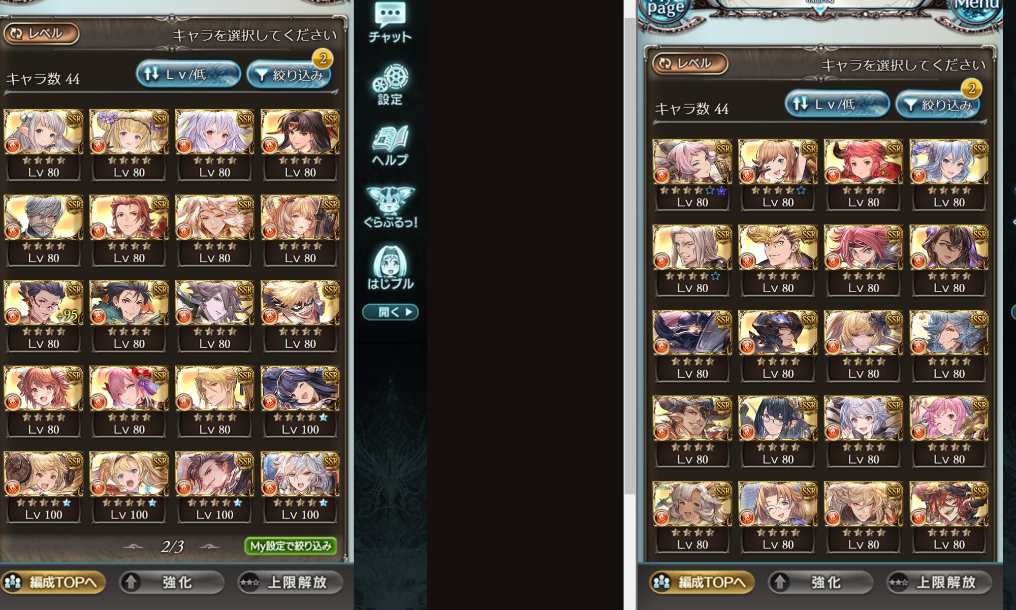This screenshot has width=1016, height=610.
Task: Expand sidebar with 開く button
Action: point(390,312)
